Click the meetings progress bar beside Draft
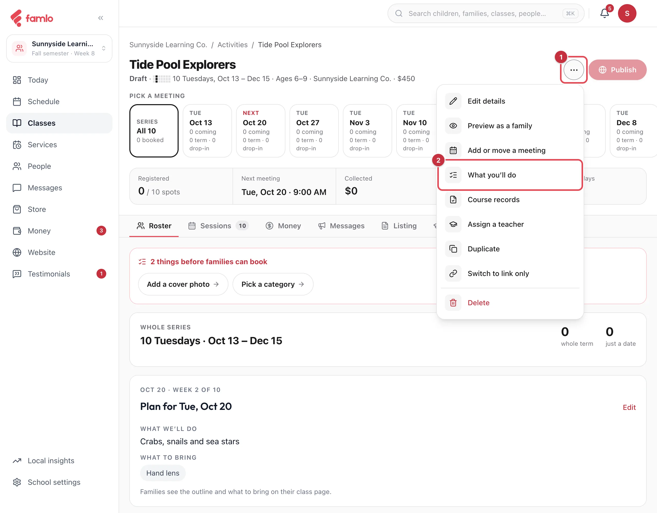This screenshot has width=657, height=513. coord(162,79)
